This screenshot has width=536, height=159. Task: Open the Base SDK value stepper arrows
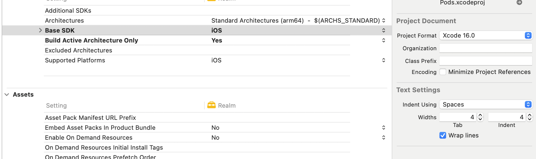[x=384, y=30]
